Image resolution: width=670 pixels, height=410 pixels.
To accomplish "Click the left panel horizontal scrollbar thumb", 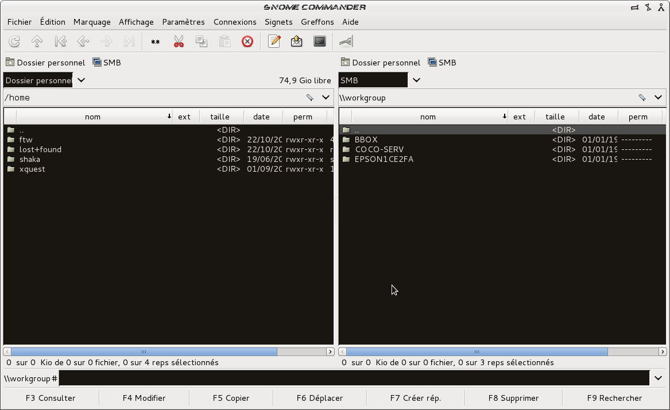I will 144,352.
